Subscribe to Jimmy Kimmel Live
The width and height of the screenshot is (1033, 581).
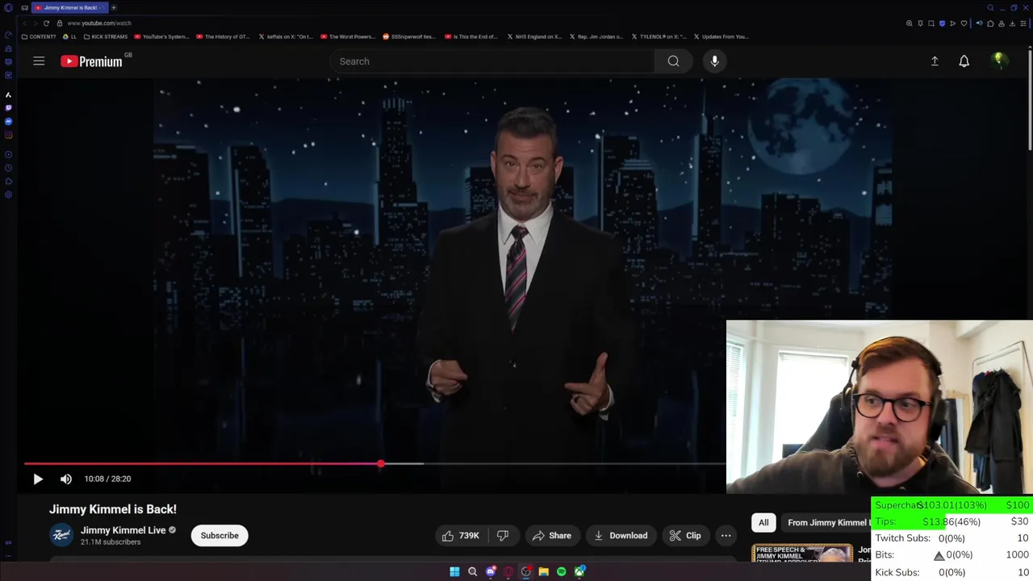220,536
